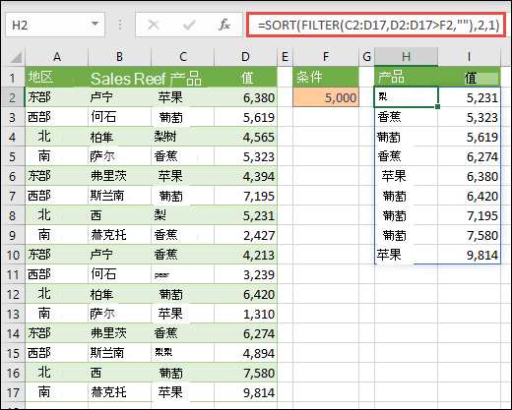The height and width of the screenshot is (410, 512).
Task: Select cell 萨尔 in row 13
Action: (x=119, y=314)
